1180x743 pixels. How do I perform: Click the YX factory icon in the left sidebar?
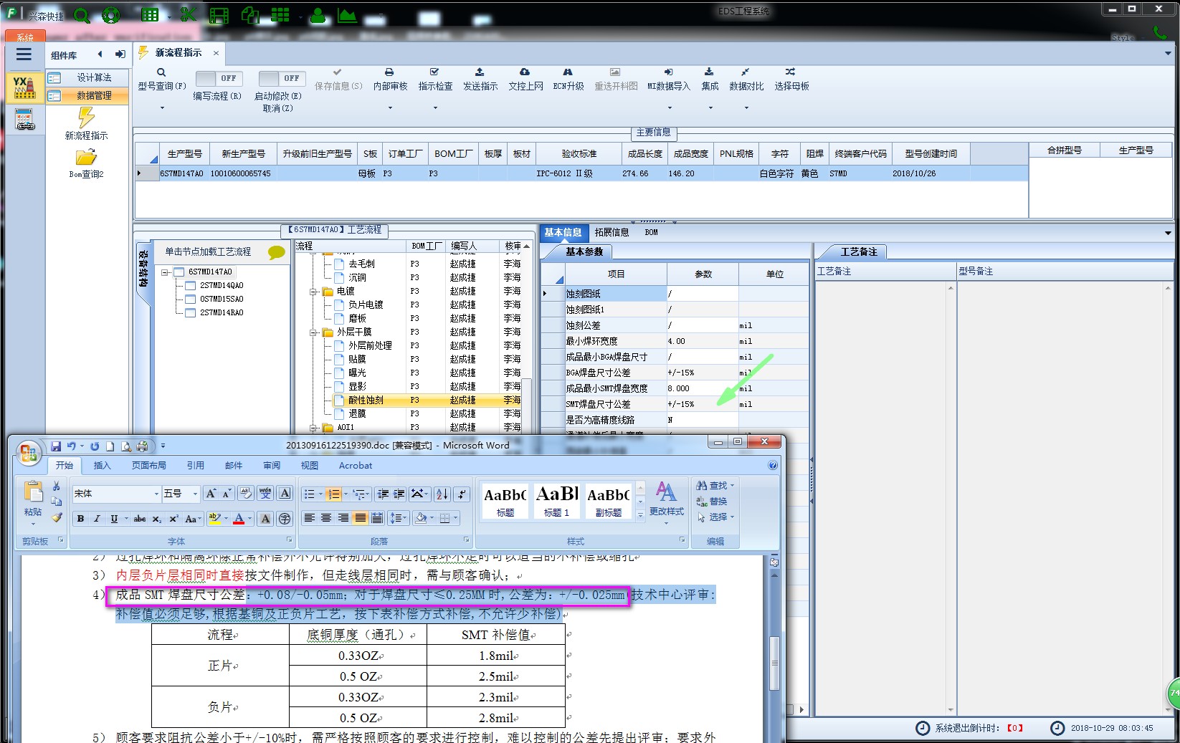point(24,87)
